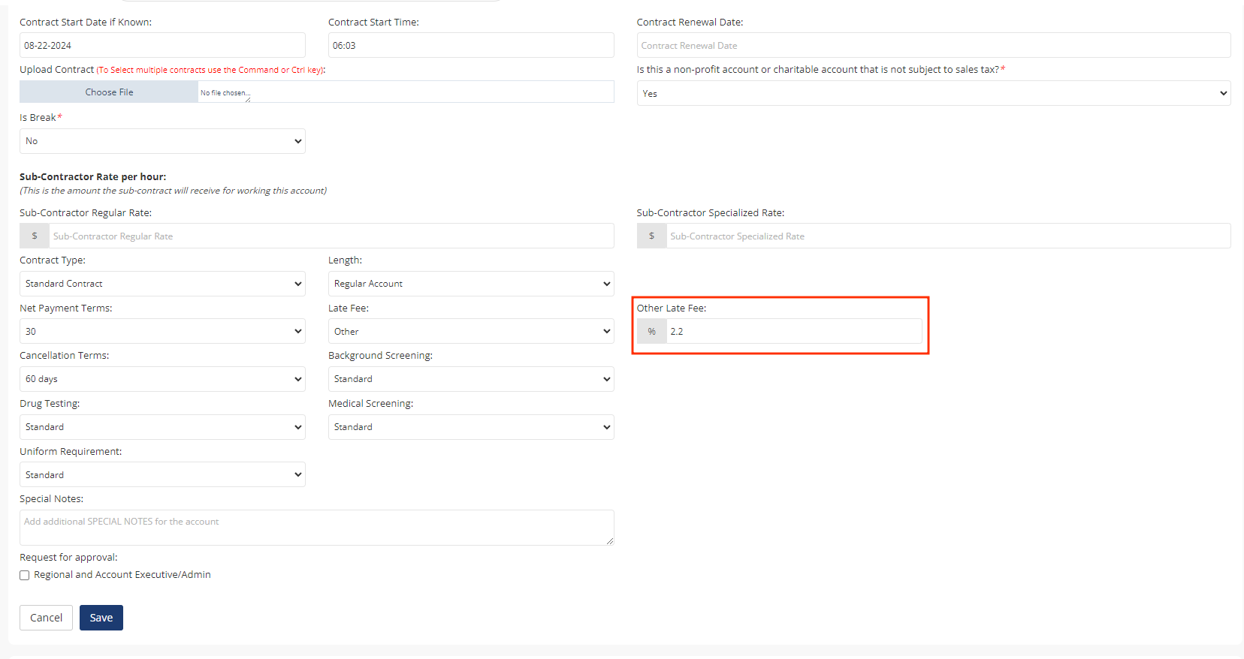
Task: Check Regional and Account Executive/Admin checkbox
Action: pyautogui.click(x=25, y=575)
